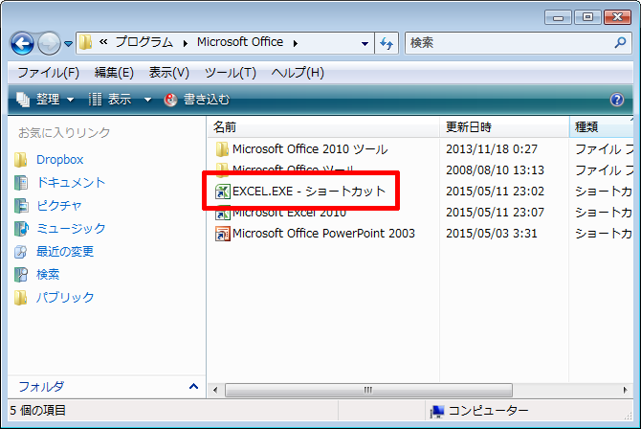Screen dimensions: 641x429
Task: Click the PowerPoint 2003 shortcut icon
Action: tap(222, 234)
